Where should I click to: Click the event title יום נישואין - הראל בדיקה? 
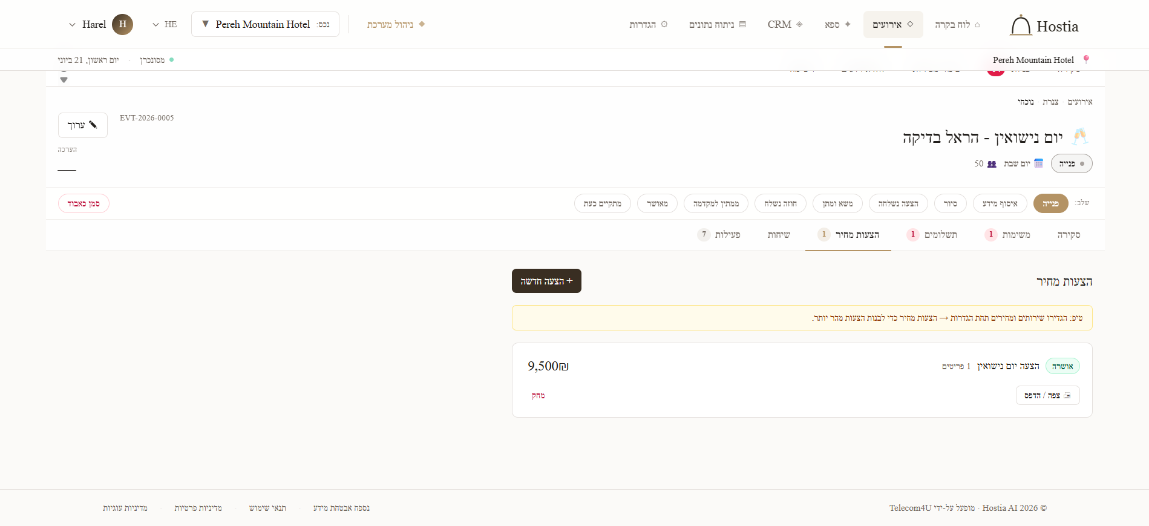click(983, 137)
